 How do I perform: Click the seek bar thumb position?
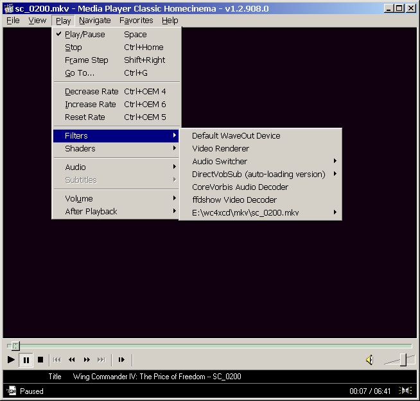(15, 346)
